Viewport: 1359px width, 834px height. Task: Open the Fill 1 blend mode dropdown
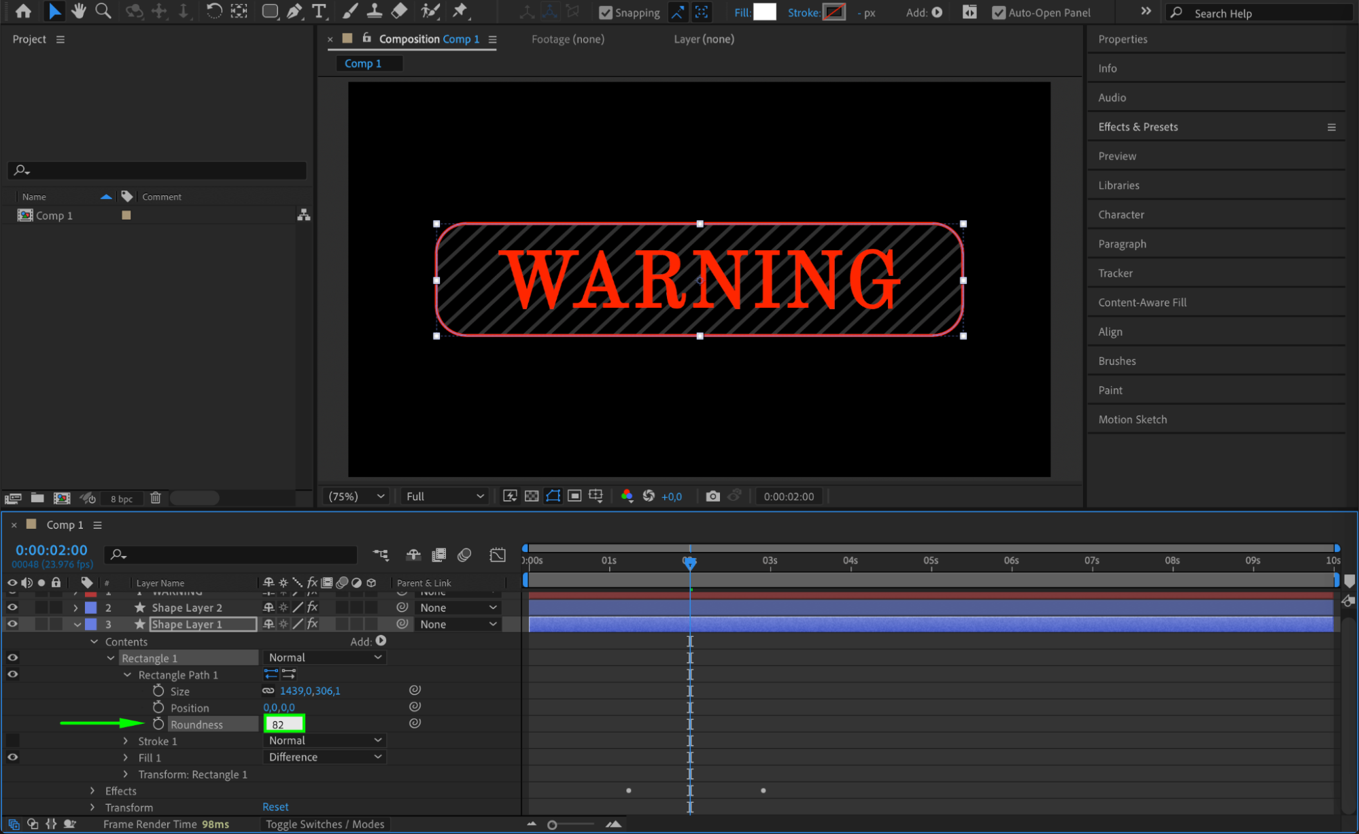[x=324, y=757]
